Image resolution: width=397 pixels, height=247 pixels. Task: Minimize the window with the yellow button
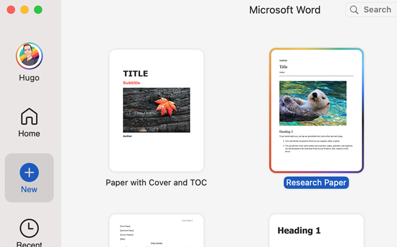[x=25, y=10]
